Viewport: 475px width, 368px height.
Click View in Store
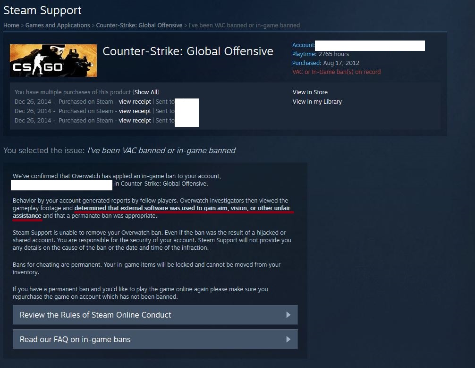(x=310, y=92)
